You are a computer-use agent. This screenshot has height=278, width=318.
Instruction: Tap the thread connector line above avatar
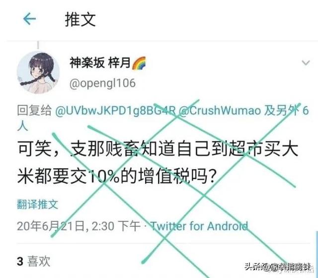click(x=38, y=45)
